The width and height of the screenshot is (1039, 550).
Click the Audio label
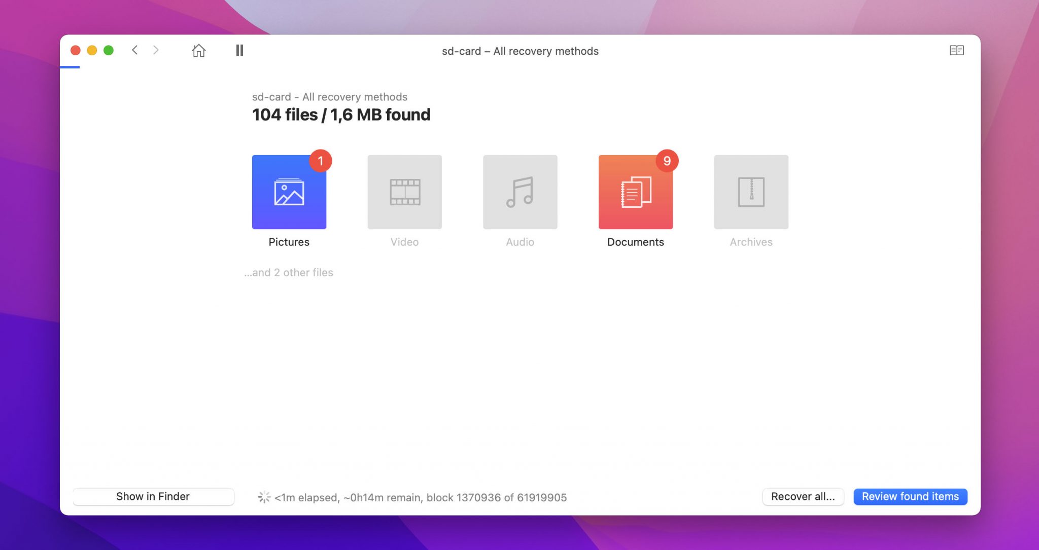point(520,242)
